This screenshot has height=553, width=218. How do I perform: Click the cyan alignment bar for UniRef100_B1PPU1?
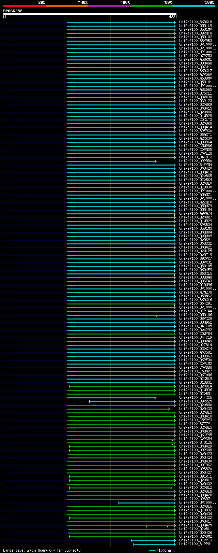[x=155, y=544]
